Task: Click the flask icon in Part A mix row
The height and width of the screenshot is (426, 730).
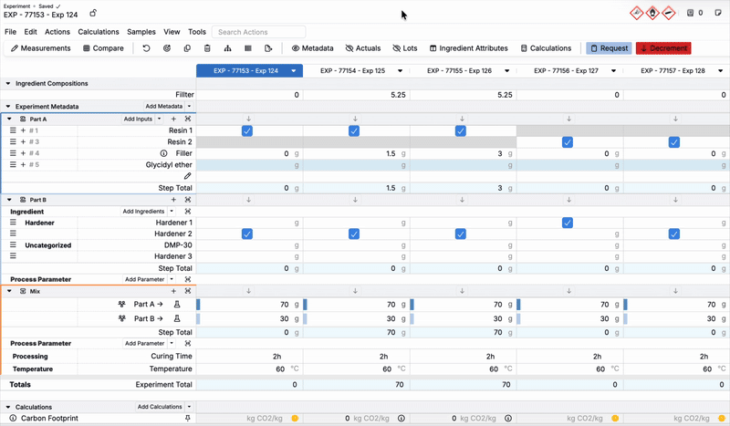Action: [178, 305]
